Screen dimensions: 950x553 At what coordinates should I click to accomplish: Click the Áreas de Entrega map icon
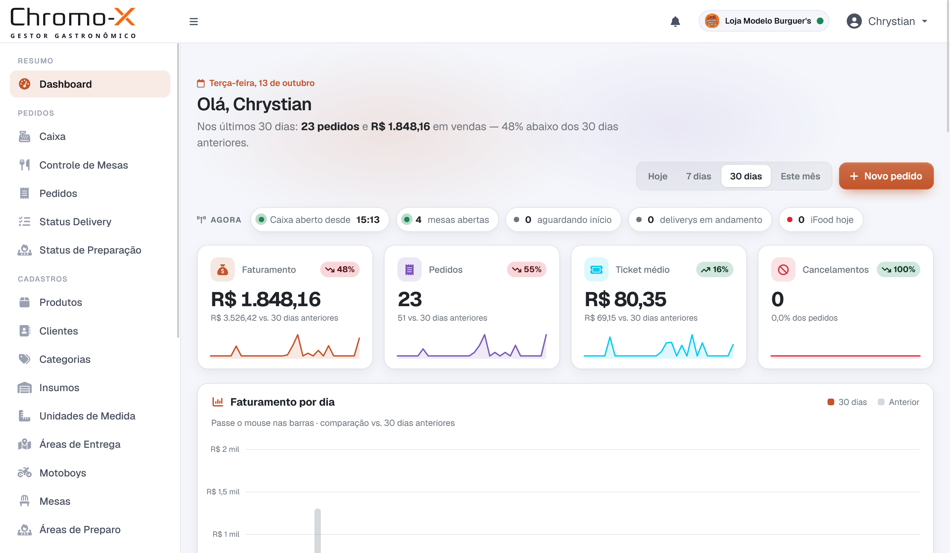point(25,444)
